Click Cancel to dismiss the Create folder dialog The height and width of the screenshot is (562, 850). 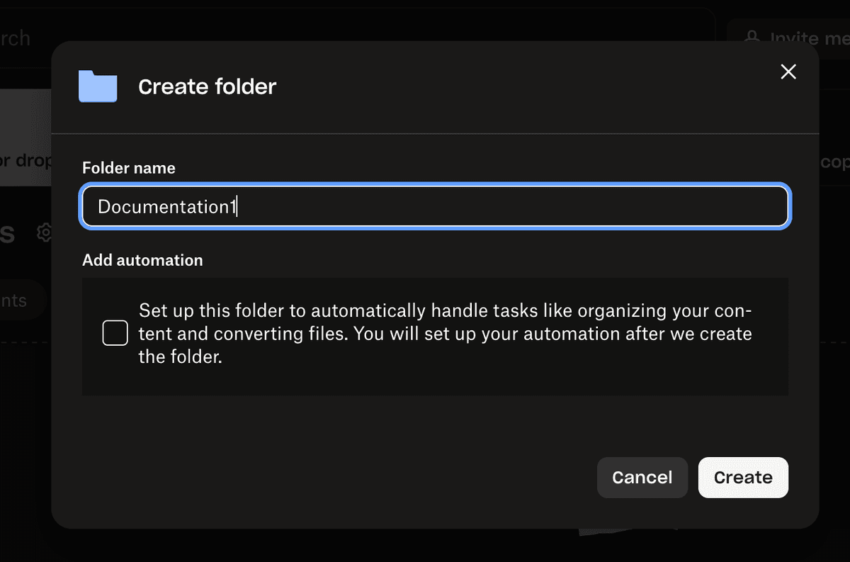[642, 477]
